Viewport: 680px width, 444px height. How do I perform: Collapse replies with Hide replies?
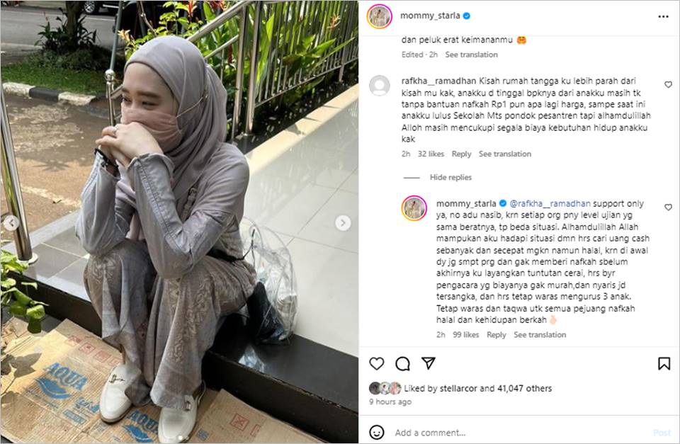tap(450, 177)
